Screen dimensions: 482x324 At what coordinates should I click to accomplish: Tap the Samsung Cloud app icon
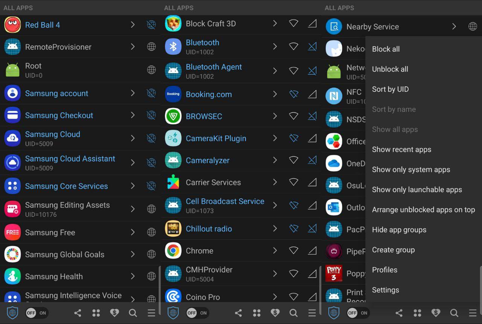point(12,138)
